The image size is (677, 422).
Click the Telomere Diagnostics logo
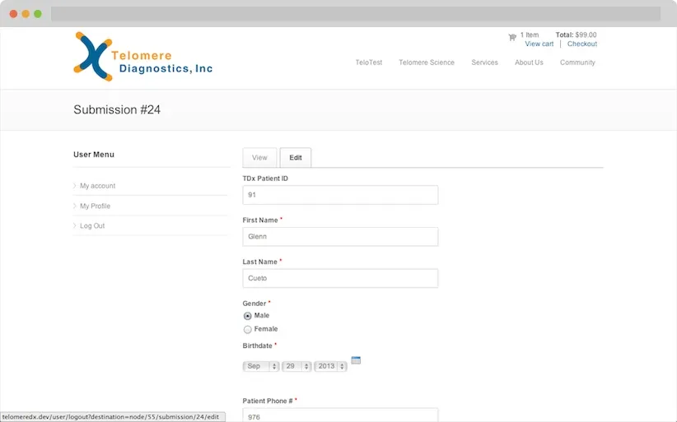point(143,57)
